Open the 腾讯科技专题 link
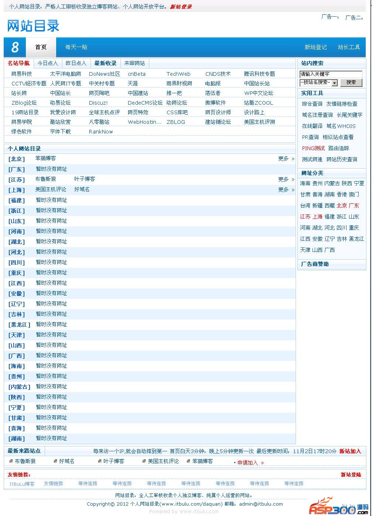This screenshot has width=372, height=516. (260, 74)
